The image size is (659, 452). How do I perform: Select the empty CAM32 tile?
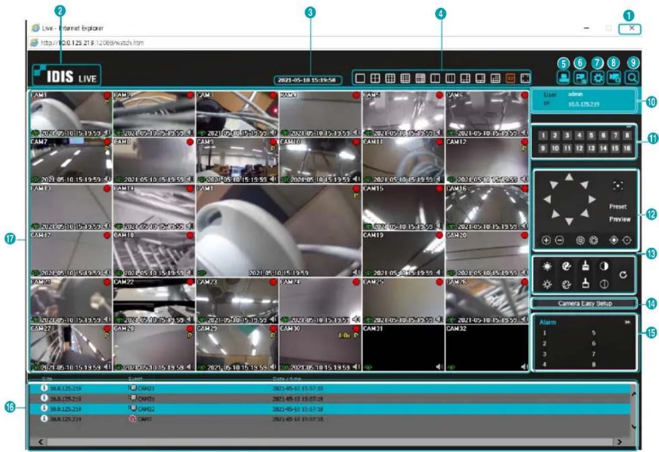pos(486,347)
